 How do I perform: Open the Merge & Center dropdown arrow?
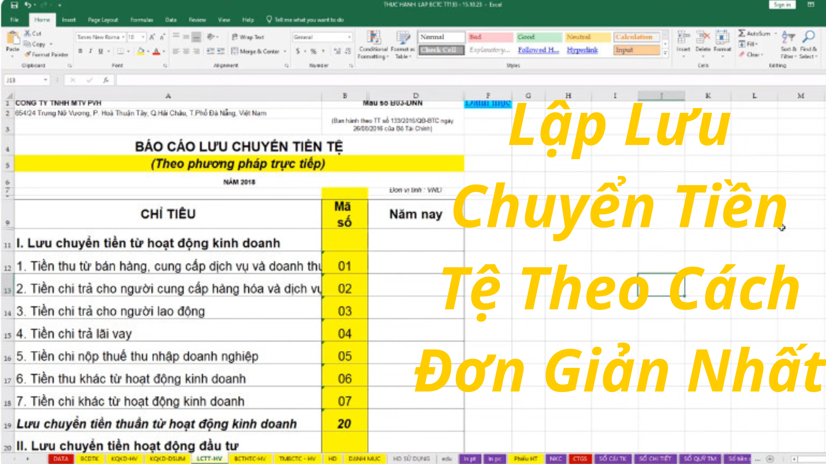pos(285,51)
